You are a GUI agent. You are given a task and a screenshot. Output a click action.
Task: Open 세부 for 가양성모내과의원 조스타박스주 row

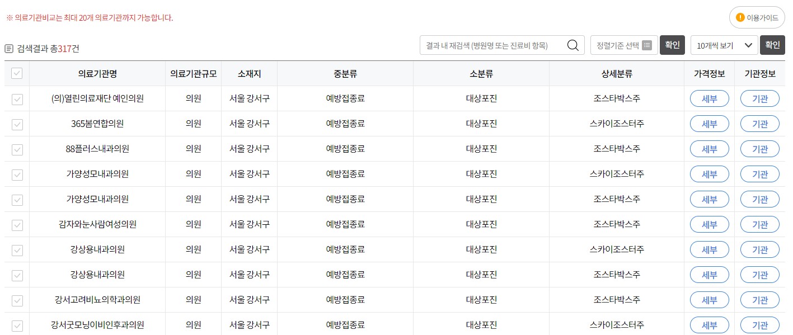click(x=709, y=200)
